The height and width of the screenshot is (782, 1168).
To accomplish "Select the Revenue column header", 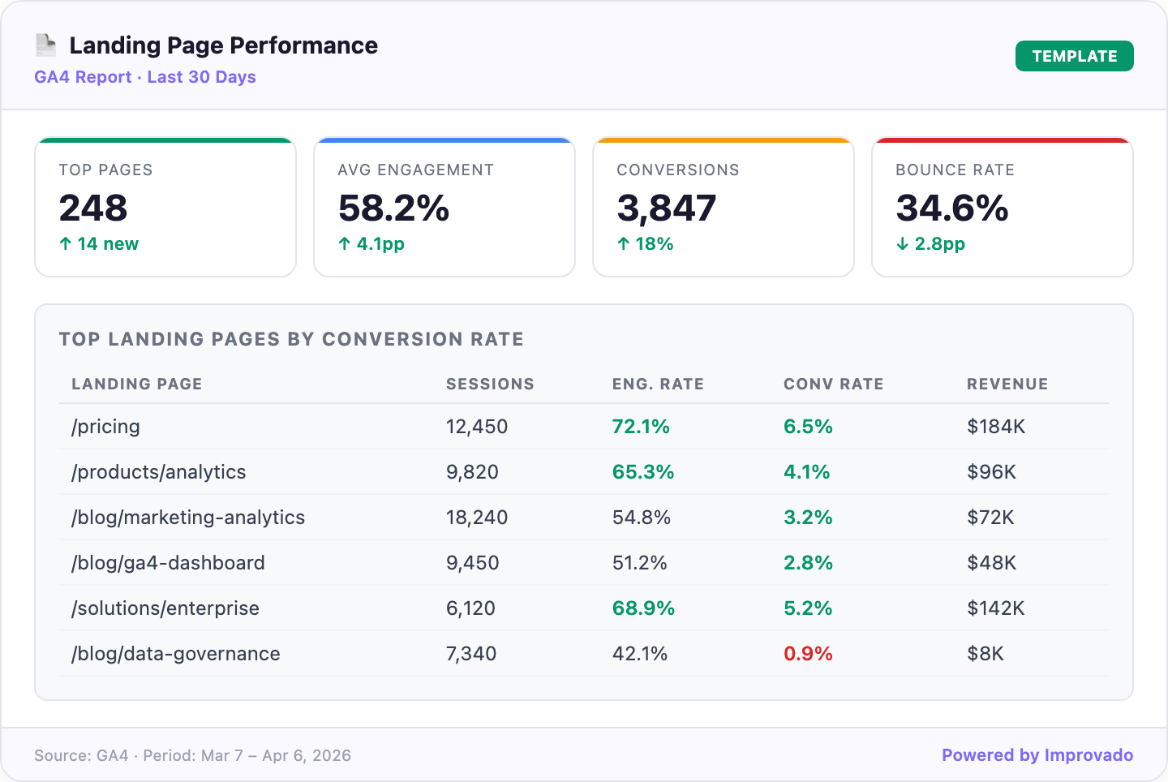I will [1007, 384].
